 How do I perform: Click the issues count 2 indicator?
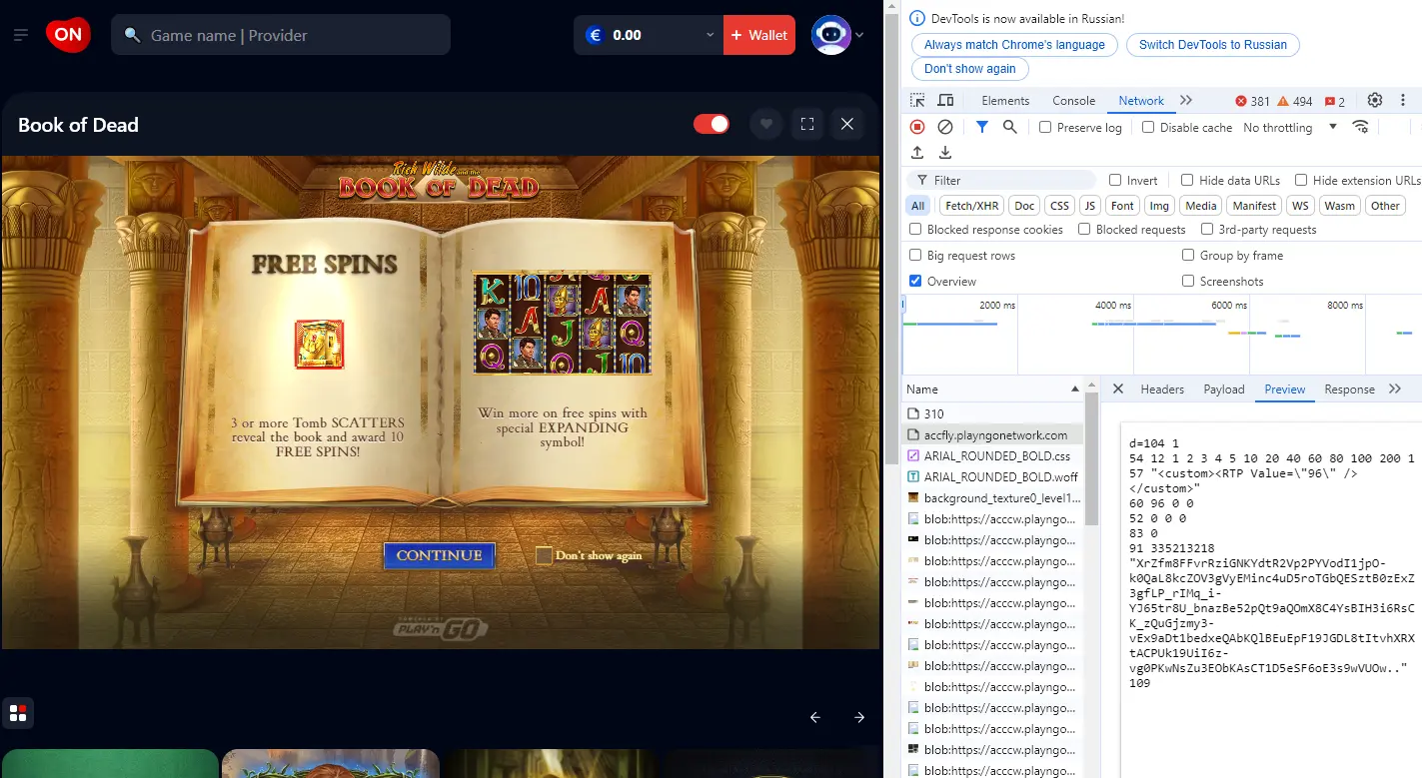[1335, 101]
